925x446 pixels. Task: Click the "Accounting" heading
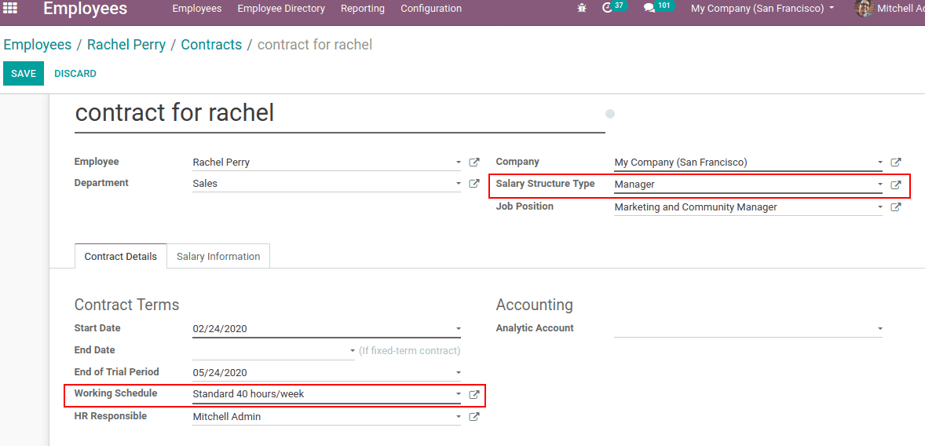click(535, 305)
